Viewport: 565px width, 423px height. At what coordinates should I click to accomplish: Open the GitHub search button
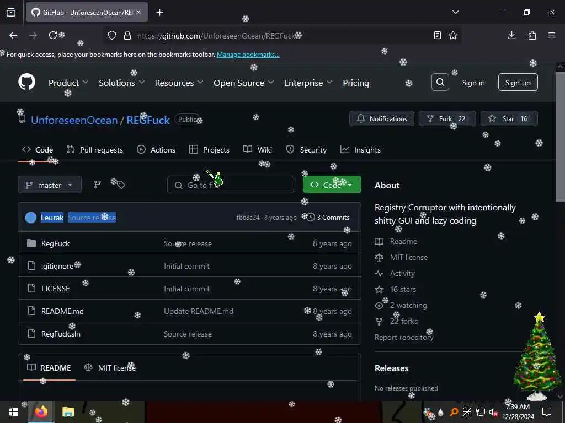click(440, 83)
